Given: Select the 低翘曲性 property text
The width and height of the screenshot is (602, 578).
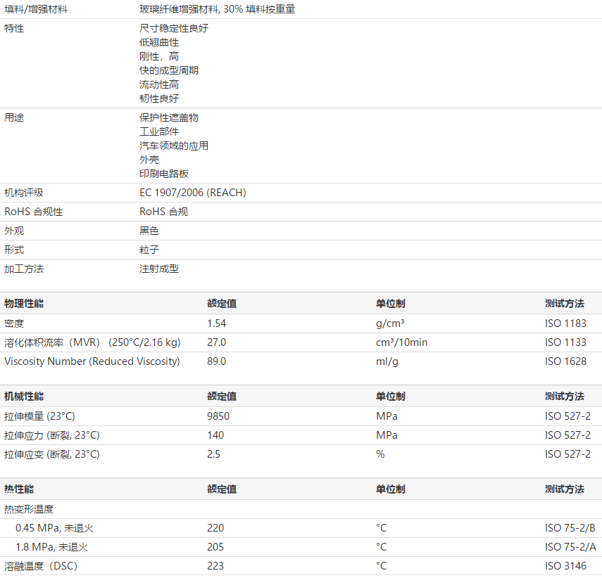Looking at the screenshot, I should [x=160, y=43].
